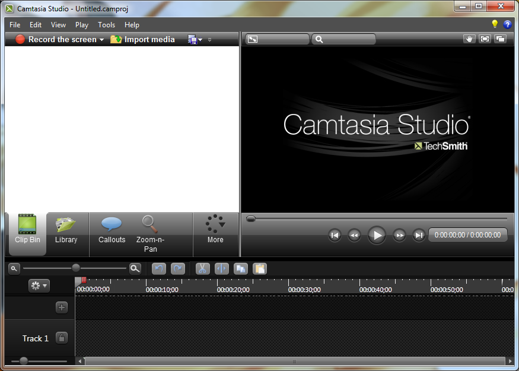Open the preview zoom magnifier dropdown
The image size is (519, 371).
click(343, 39)
